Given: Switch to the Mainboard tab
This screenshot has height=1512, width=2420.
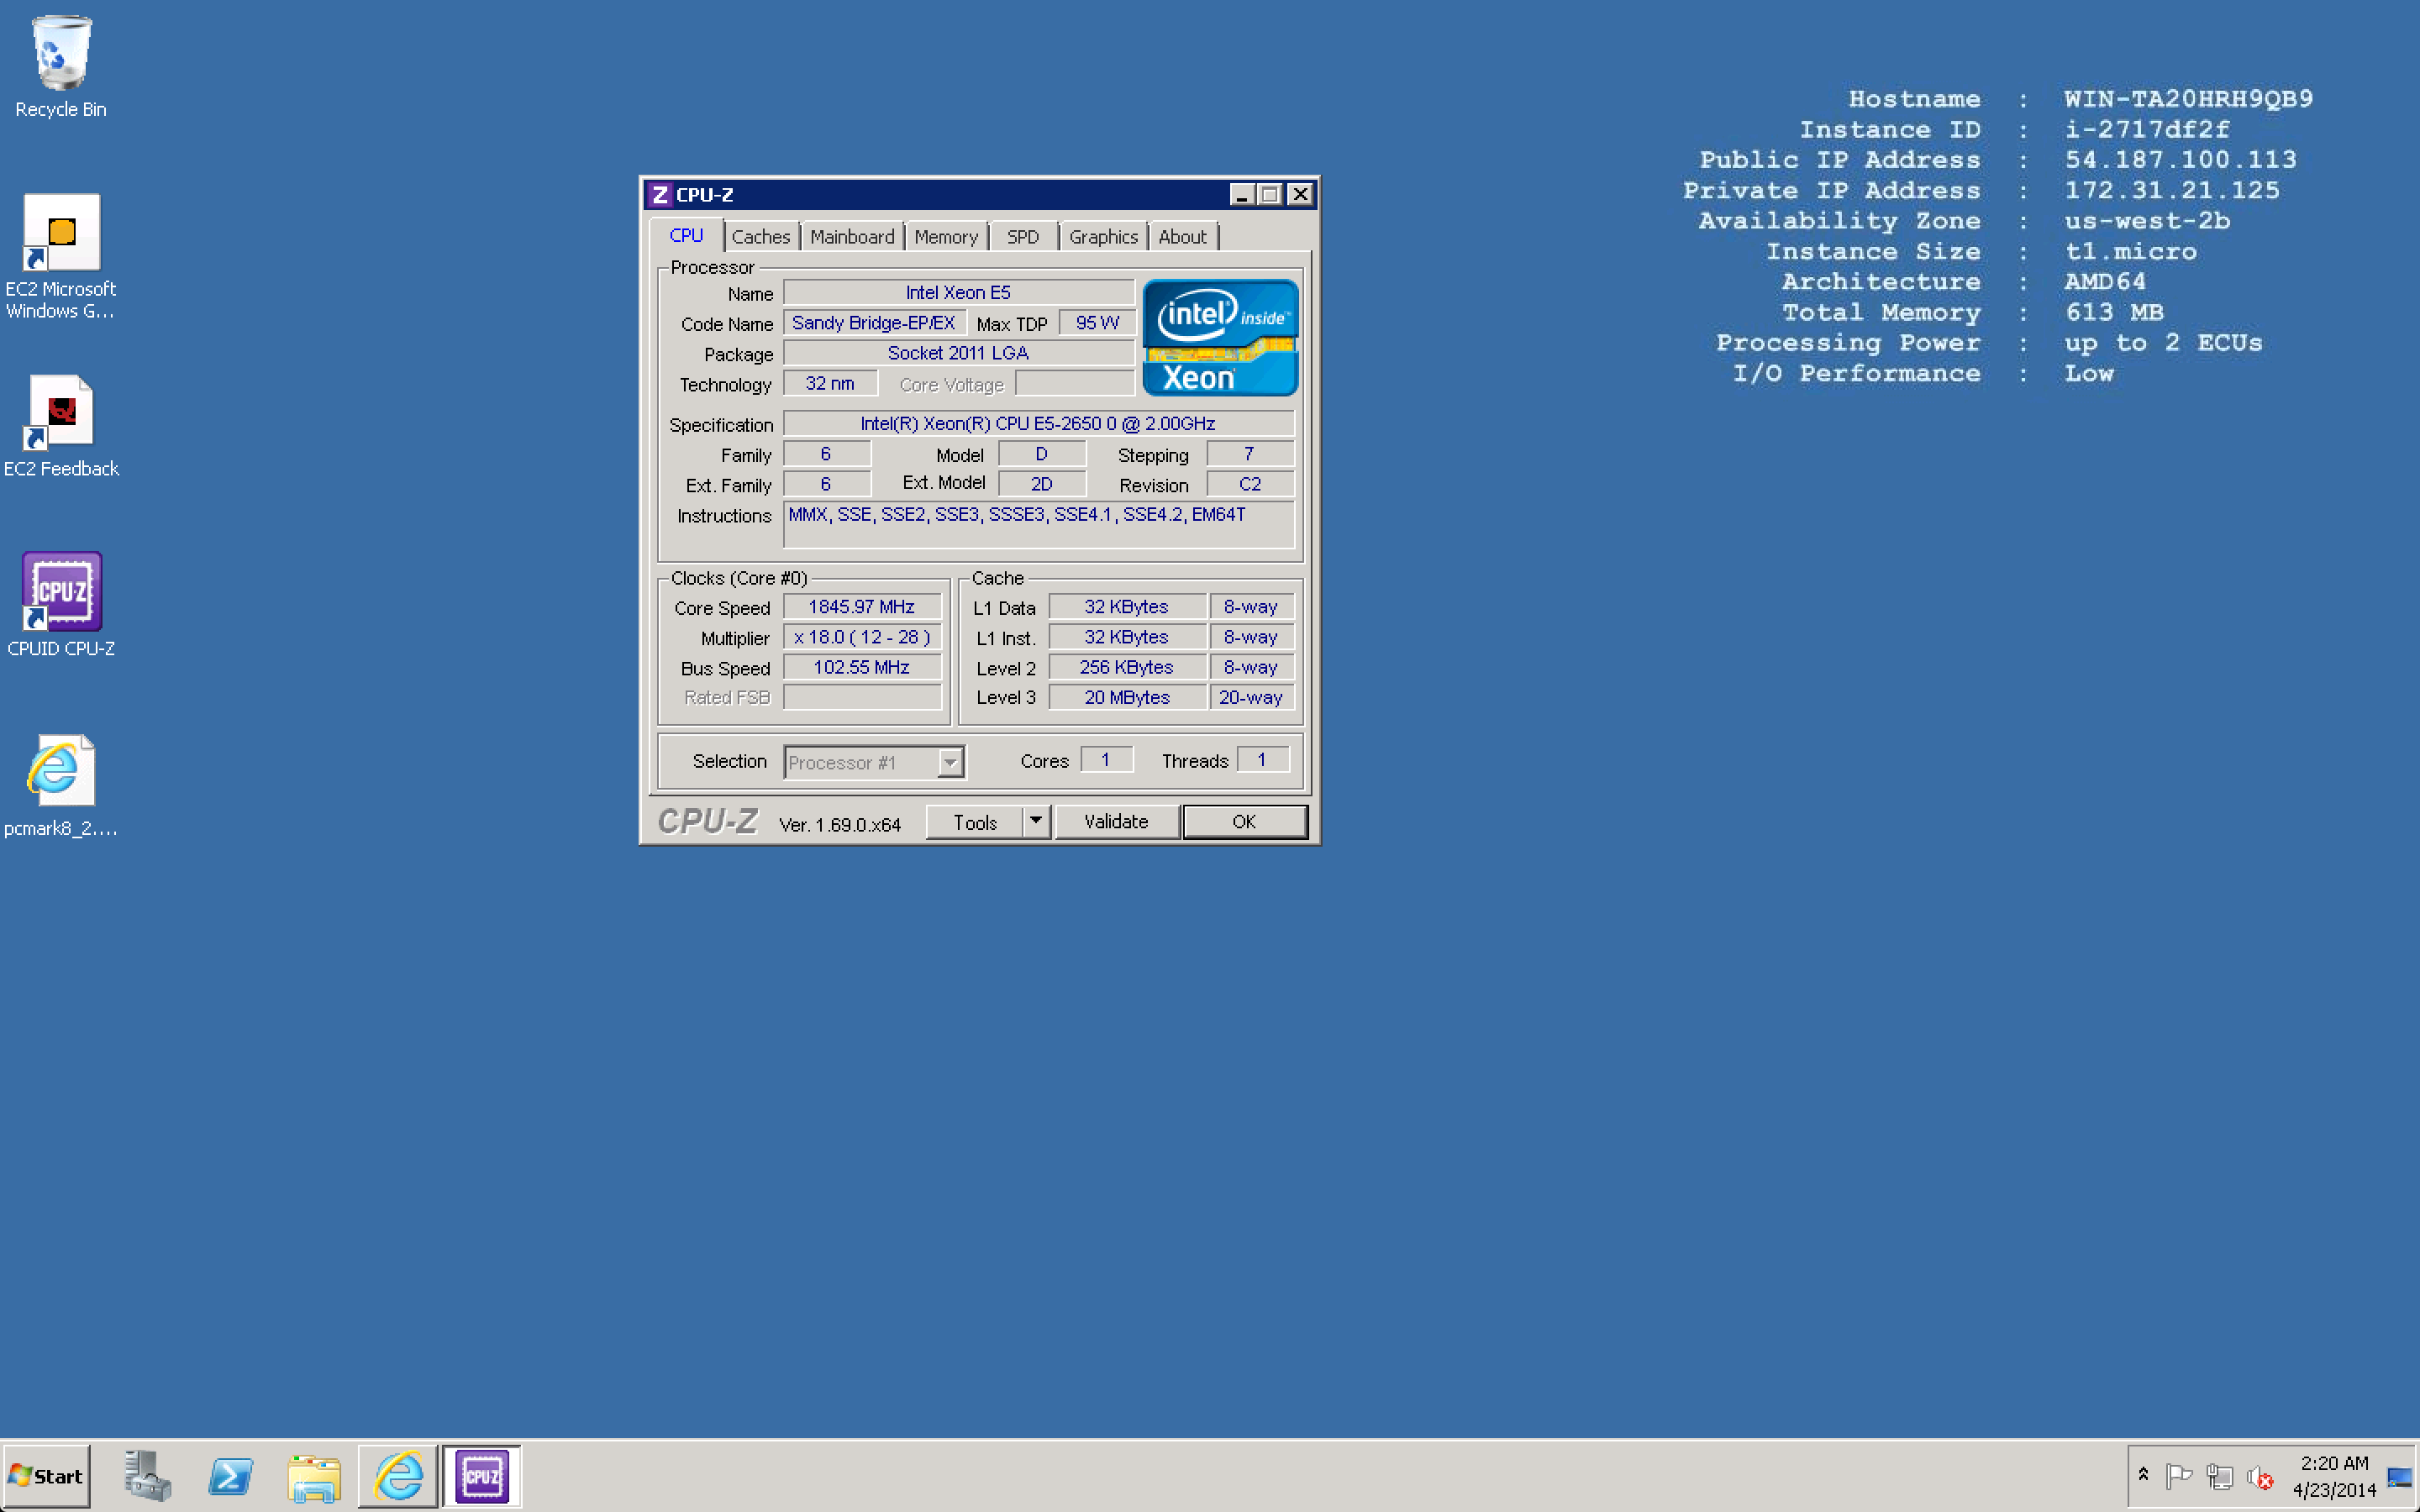Looking at the screenshot, I should pyautogui.click(x=852, y=237).
